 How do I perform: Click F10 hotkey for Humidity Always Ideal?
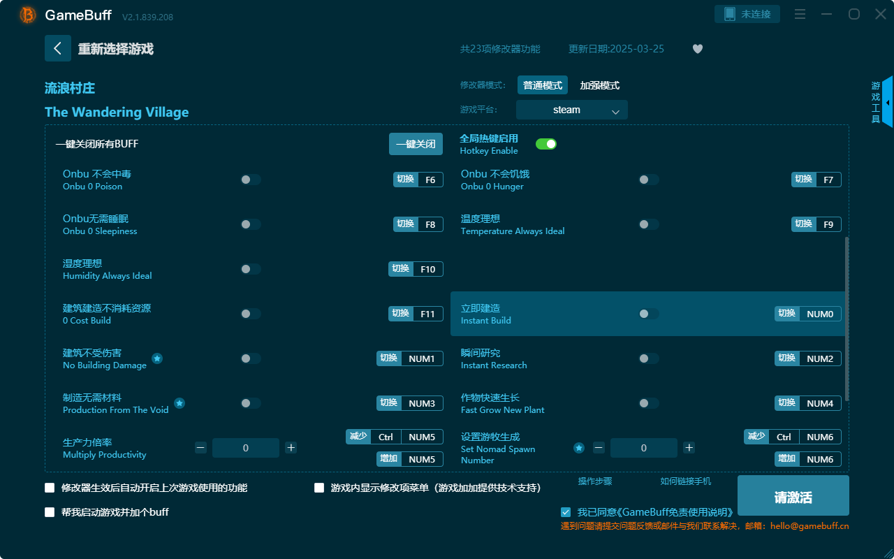point(416,269)
